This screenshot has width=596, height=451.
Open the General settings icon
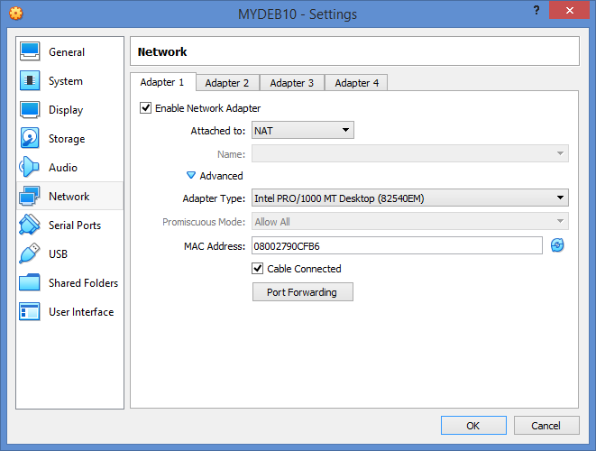coord(30,51)
